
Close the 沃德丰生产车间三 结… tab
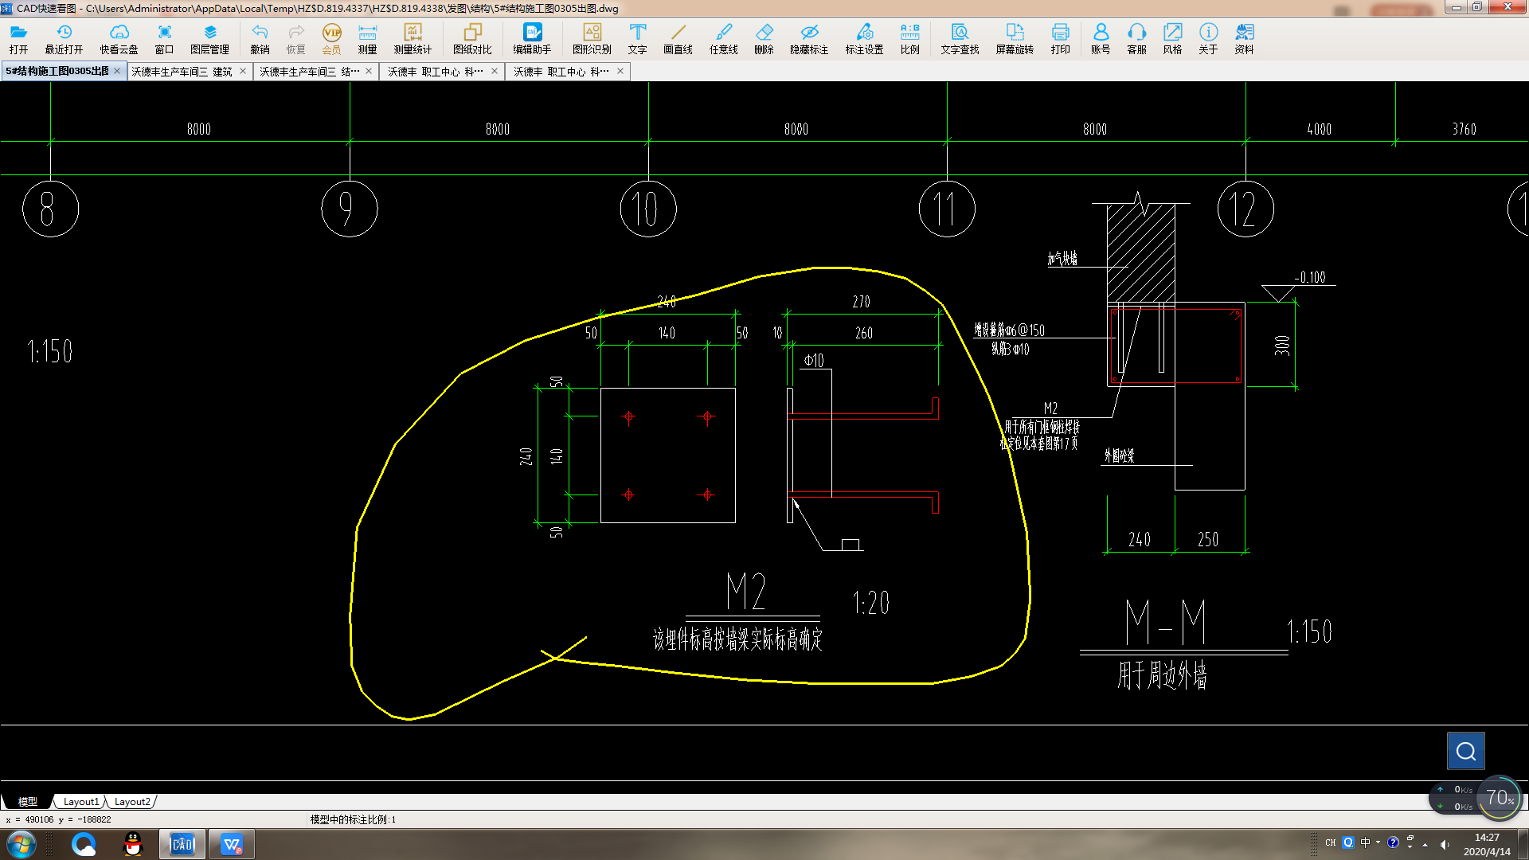[x=369, y=71]
